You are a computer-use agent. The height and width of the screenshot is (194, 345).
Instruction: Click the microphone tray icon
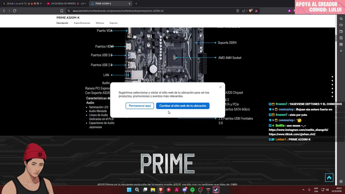tap(309, 190)
